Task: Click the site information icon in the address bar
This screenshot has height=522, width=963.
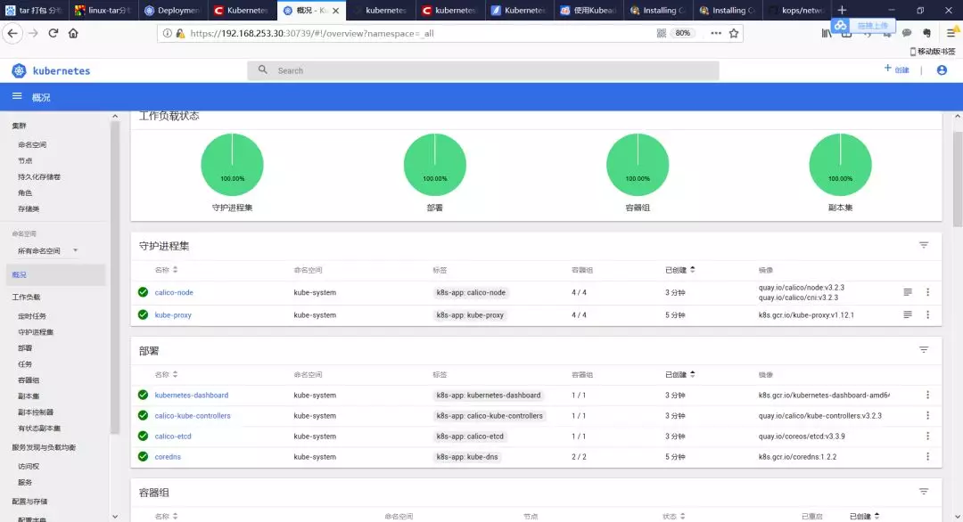Action: point(167,33)
